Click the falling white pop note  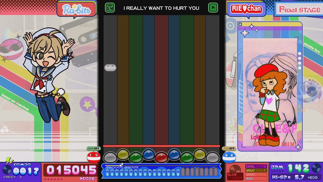point(110,67)
